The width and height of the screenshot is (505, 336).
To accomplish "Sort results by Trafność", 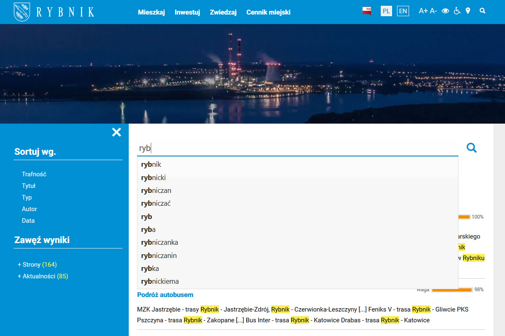I will (x=34, y=174).
